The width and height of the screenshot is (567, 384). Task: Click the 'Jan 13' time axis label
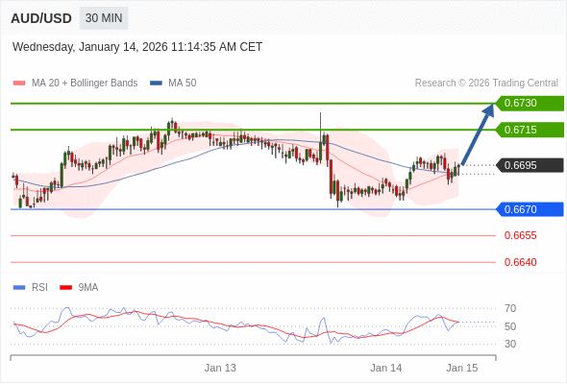click(220, 368)
